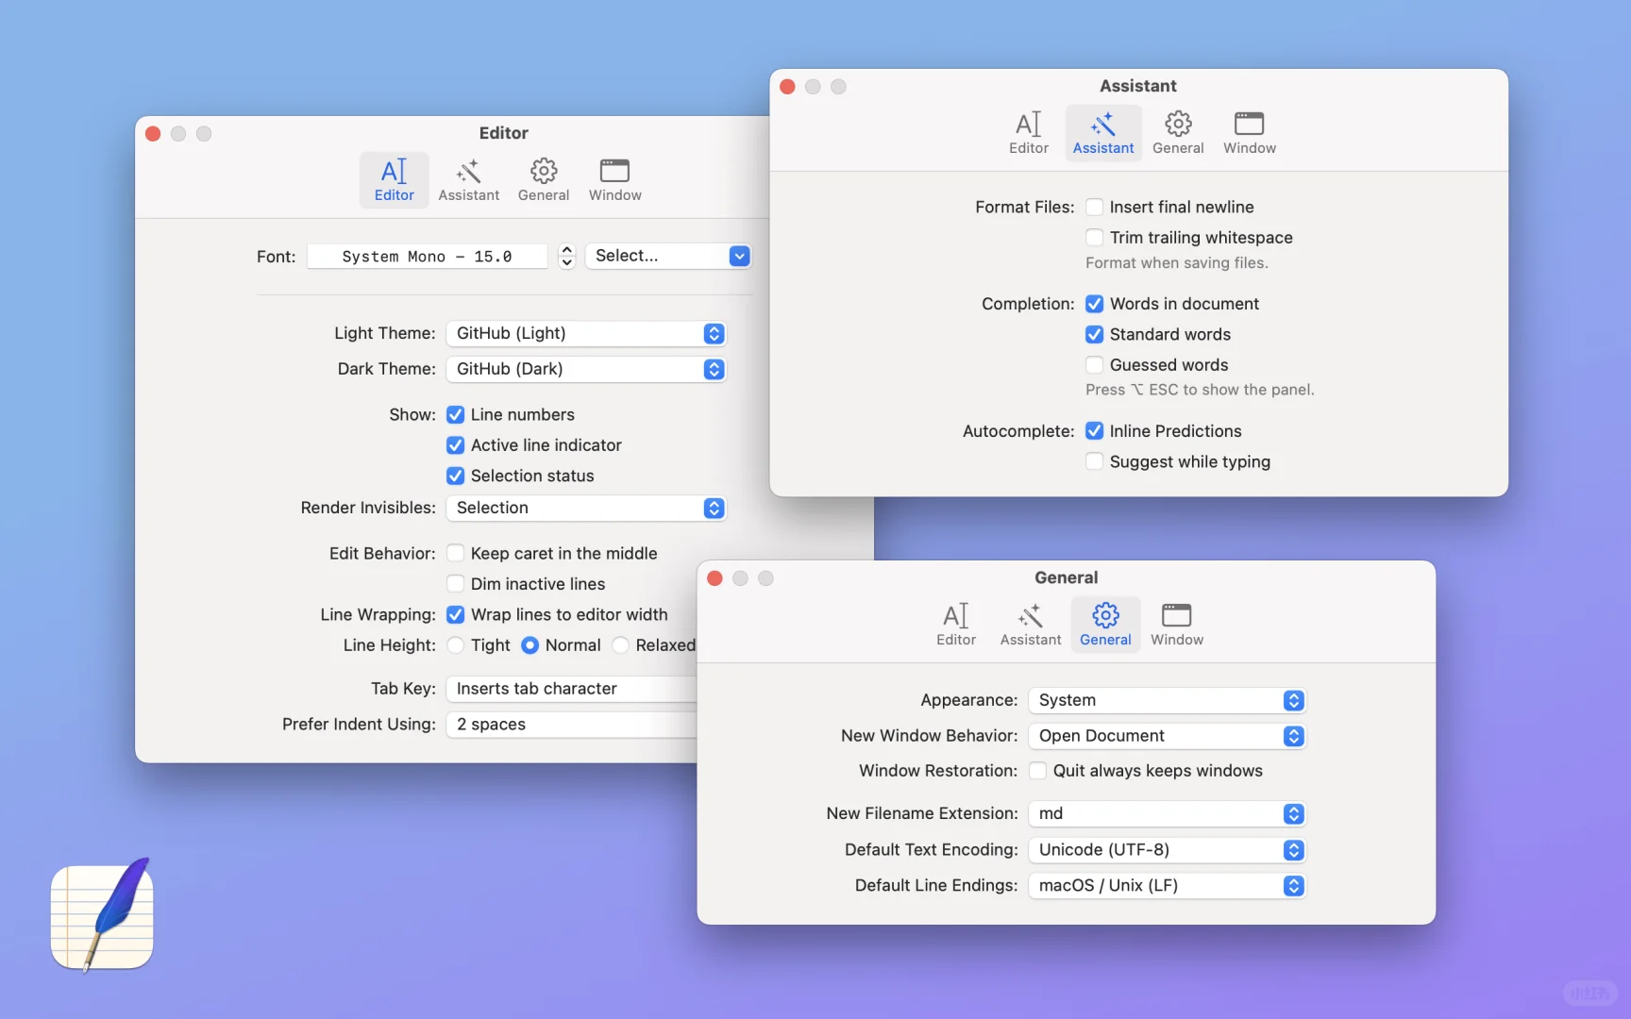This screenshot has height=1019, width=1631.
Task: Open the Appearance System dropdown
Action: tap(1168, 700)
